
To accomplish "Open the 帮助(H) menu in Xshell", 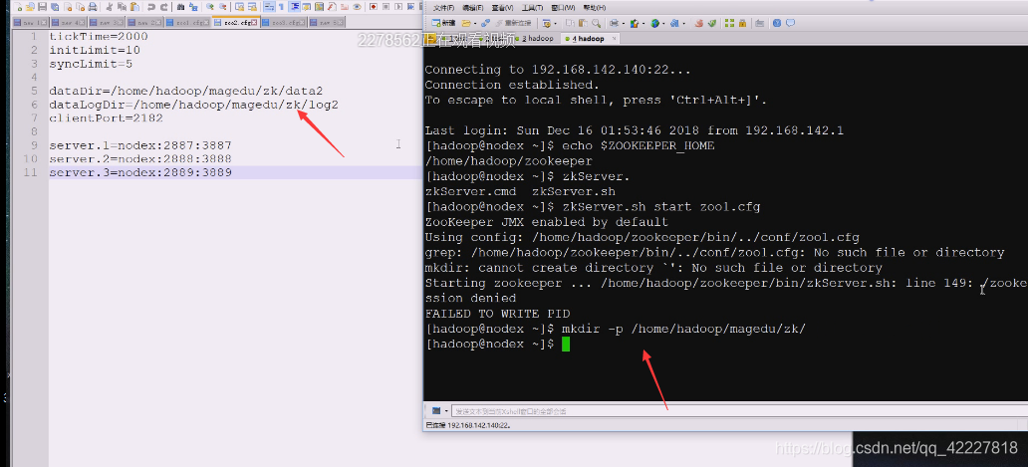I will point(595,8).
